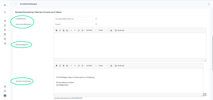Click the 'Standard Einstellung E-Mail' section heading
The height and width of the screenshot is (100, 213).
coord(38,12)
